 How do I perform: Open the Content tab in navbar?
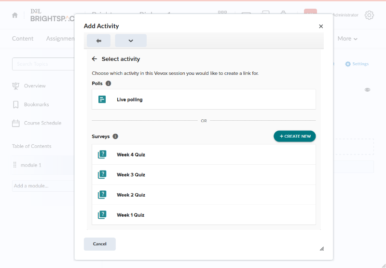click(23, 39)
